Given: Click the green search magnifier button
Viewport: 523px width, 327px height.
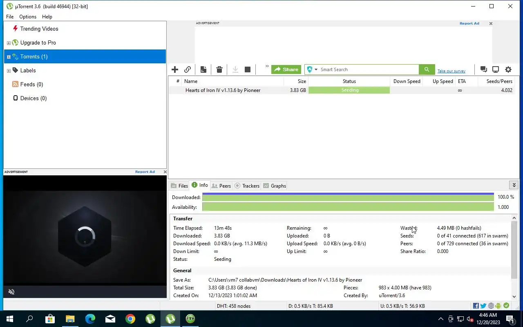Looking at the screenshot, I should [x=427, y=69].
